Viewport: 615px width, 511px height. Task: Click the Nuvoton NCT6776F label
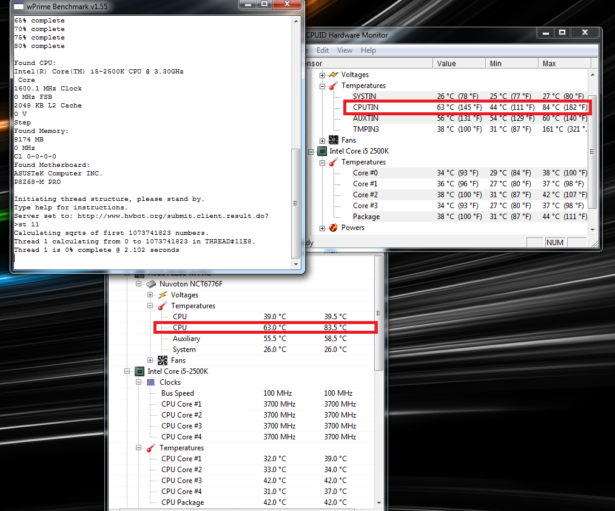tap(191, 284)
